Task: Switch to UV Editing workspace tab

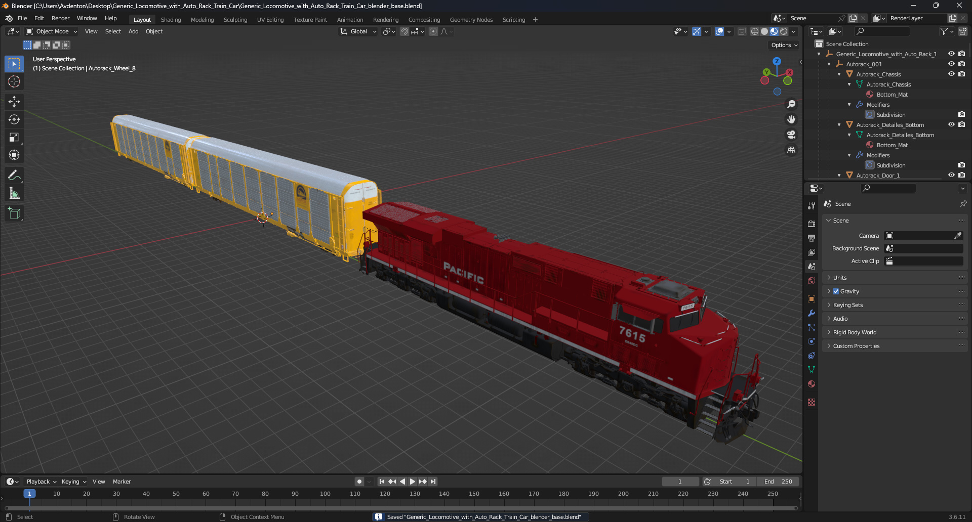Action: tap(270, 20)
